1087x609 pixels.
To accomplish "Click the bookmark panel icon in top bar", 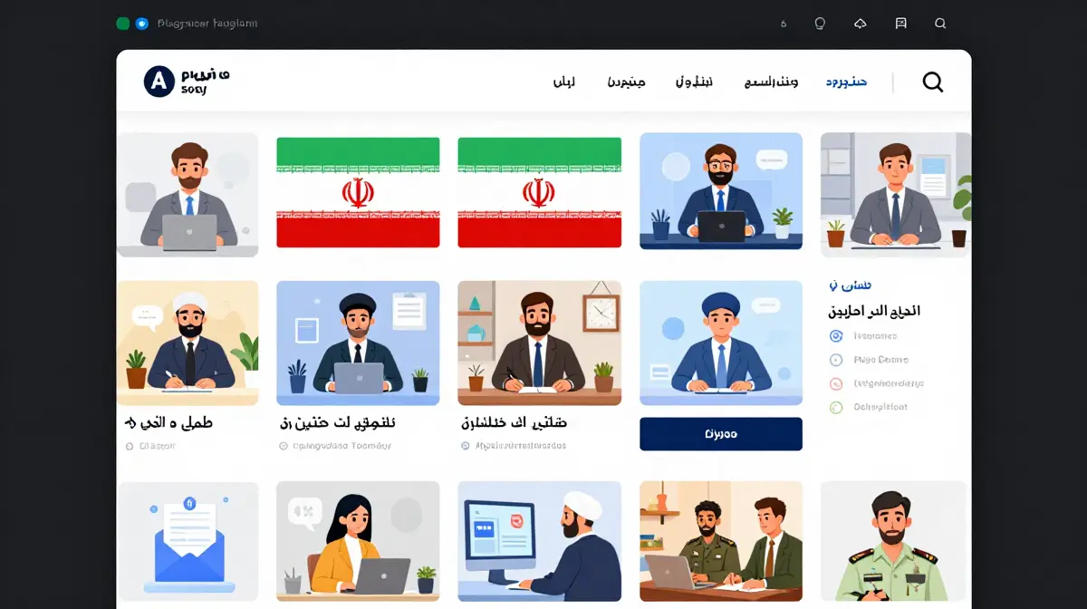I will coord(900,24).
